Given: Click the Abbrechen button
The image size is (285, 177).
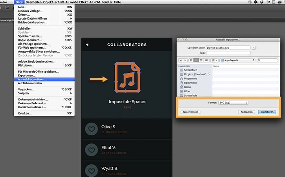Looking at the screenshot, I should coord(246,112).
